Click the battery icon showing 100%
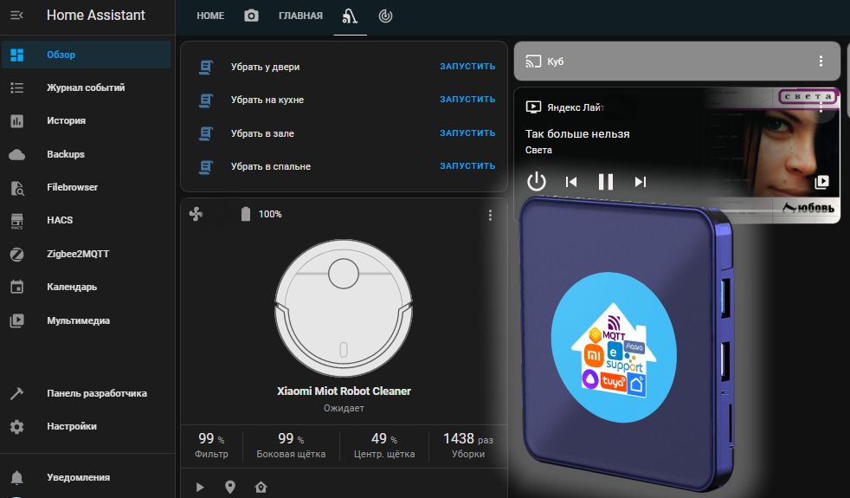 point(246,214)
